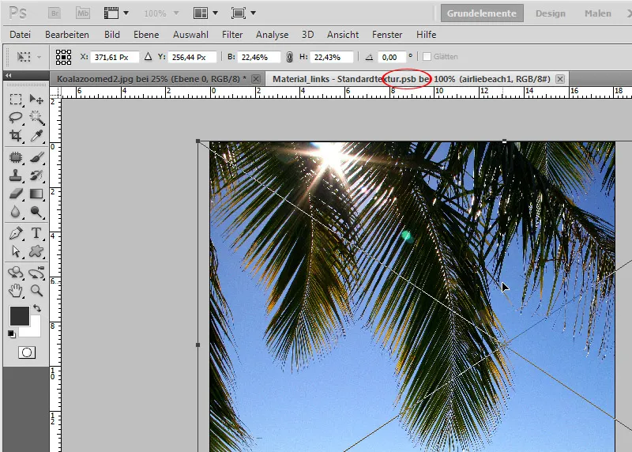Set the transform reference point location grid

click(63, 57)
